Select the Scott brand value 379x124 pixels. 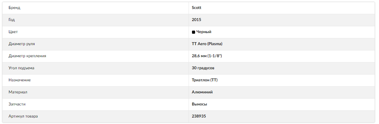coord(197,8)
